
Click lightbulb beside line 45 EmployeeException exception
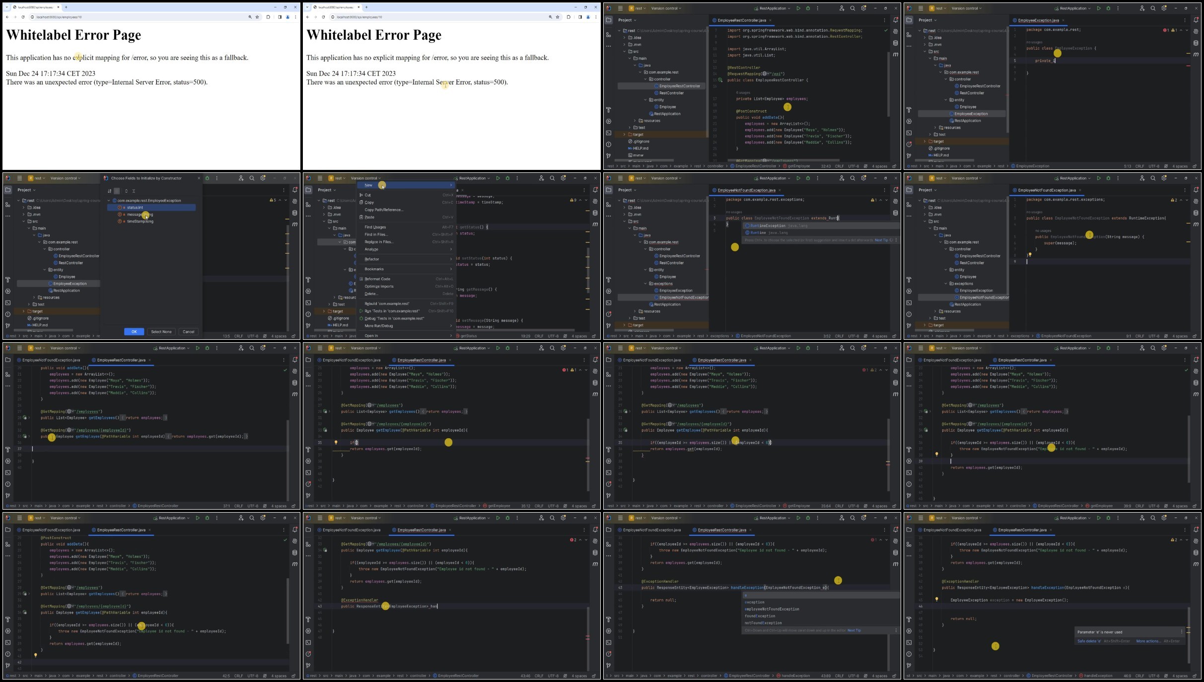[x=937, y=600]
